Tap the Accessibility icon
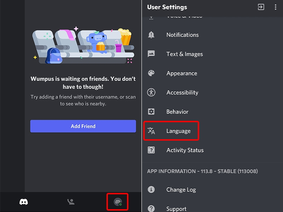Image resolution: width=283 pixels, height=212 pixels. (x=151, y=92)
